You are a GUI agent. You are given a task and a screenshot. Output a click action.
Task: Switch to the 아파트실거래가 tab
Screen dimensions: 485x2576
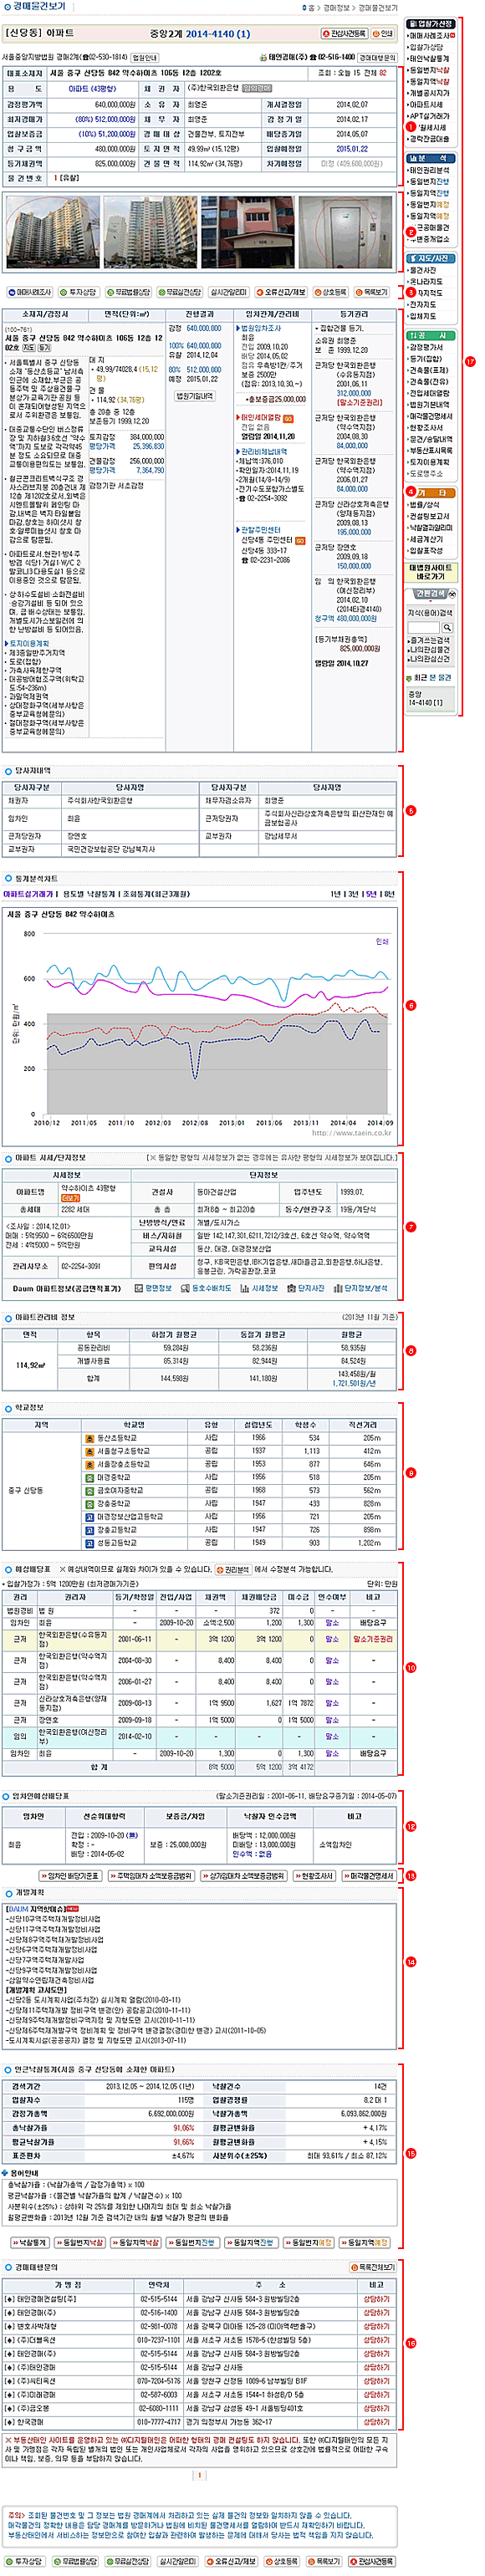point(28,894)
